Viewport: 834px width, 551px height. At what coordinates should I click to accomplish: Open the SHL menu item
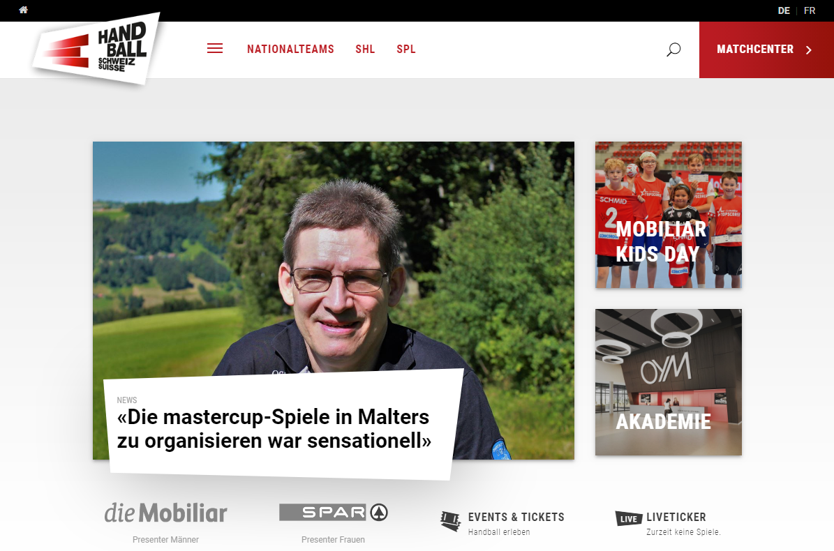365,49
